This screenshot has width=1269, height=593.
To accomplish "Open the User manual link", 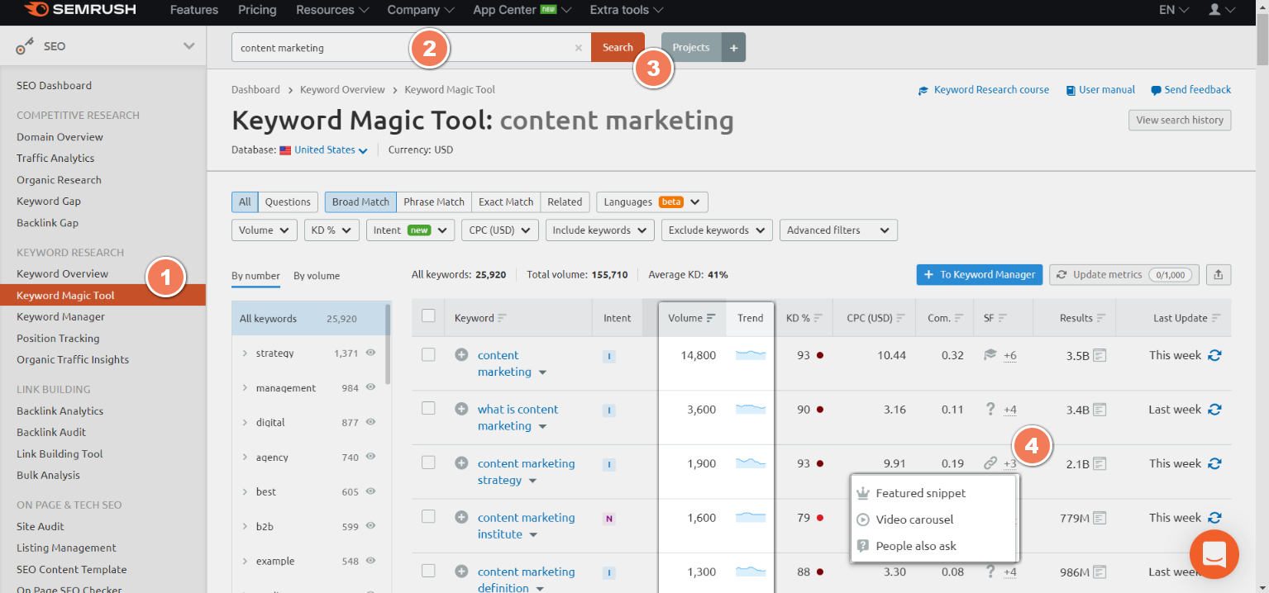I will (x=1100, y=90).
